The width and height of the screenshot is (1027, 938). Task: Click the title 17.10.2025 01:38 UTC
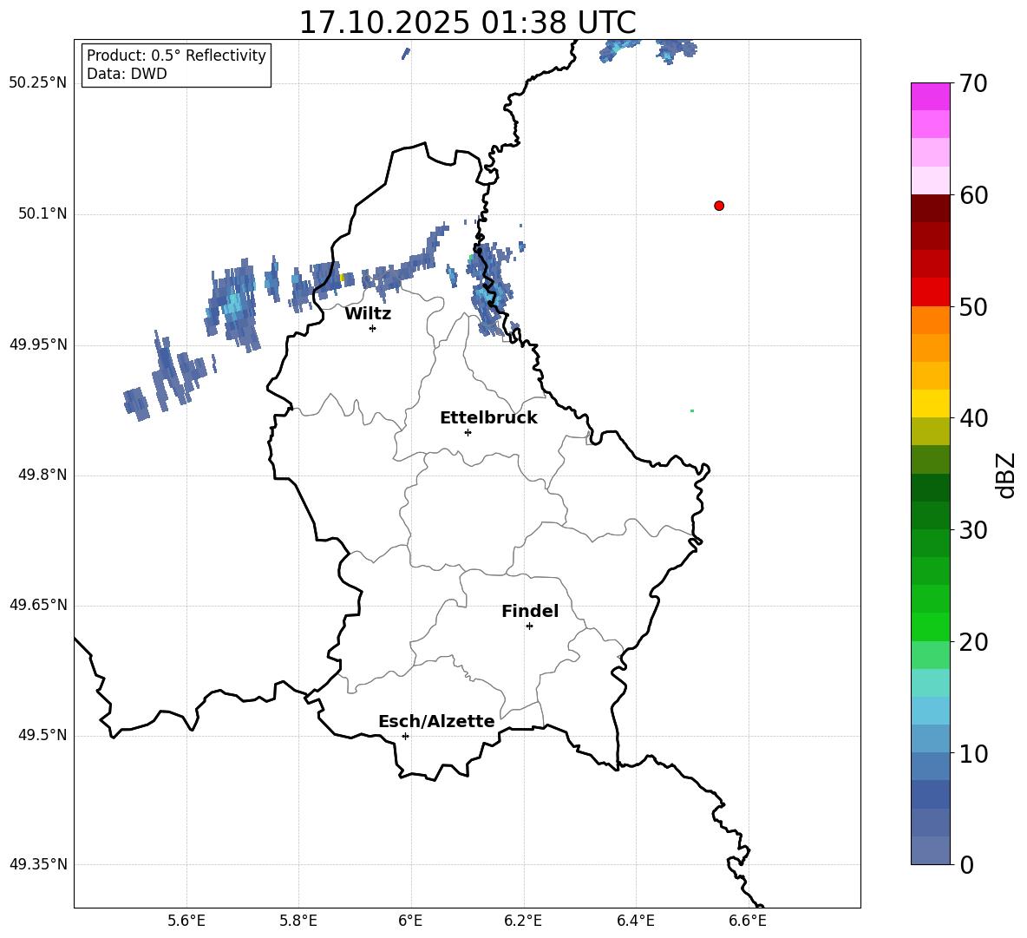coord(468,23)
